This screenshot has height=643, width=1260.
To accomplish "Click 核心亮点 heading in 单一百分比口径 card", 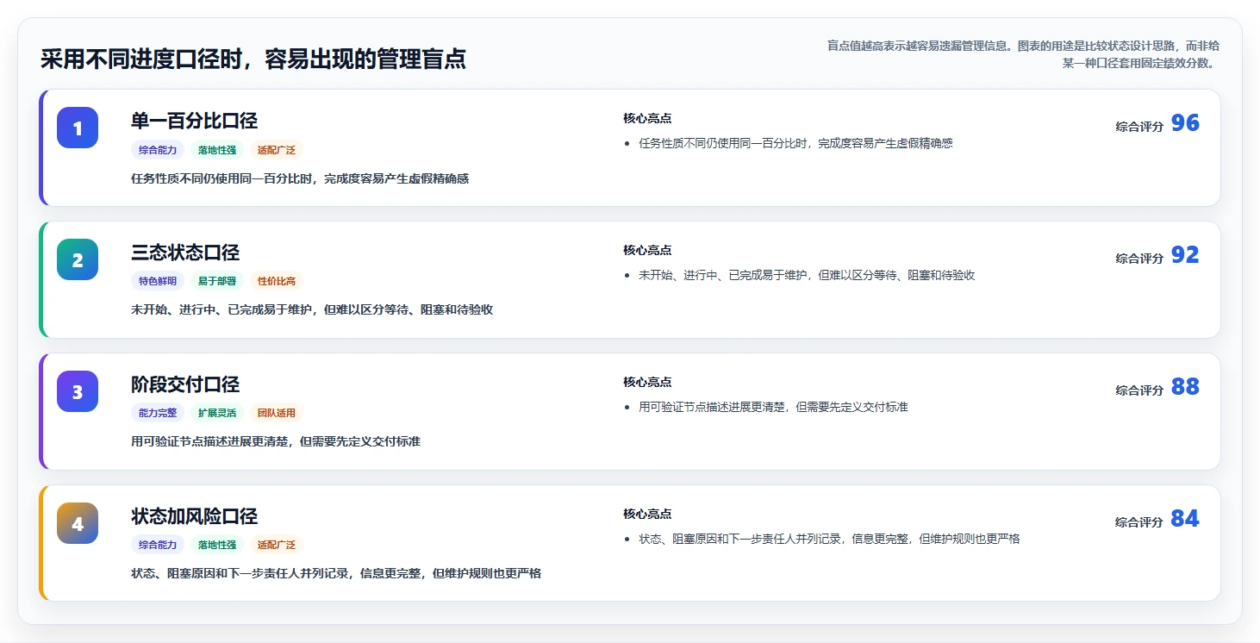I will pos(647,118).
